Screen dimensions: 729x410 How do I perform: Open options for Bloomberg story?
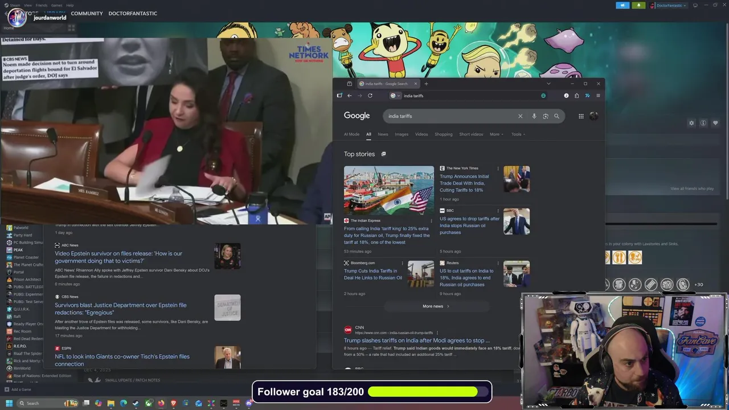[402, 263]
